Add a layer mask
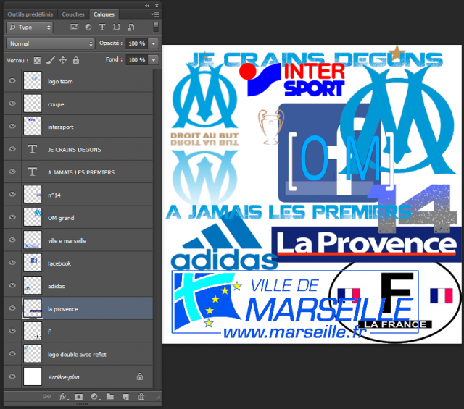Image resolution: width=464 pixels, height=409 pixels. click(78, 397)
